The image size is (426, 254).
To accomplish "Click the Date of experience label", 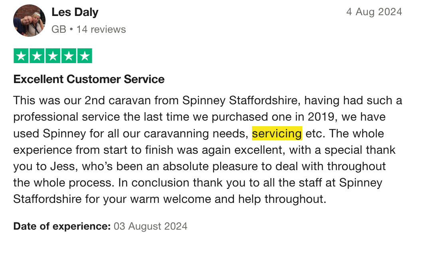I will tap(62, 226).
